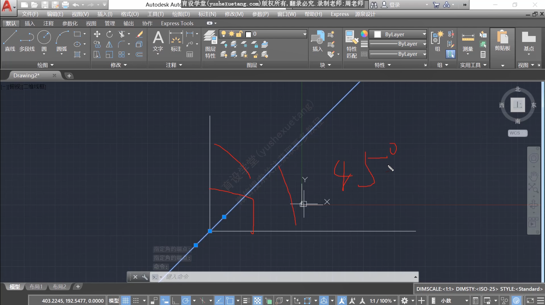Expand the Draw (绘图) panel
The width and height of the screenshot is (545, 305).
coord(46,65)
